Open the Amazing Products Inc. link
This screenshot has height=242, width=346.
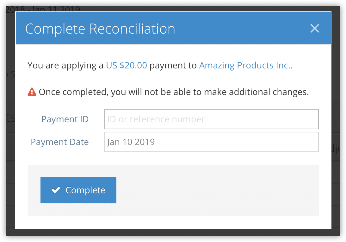246,66
